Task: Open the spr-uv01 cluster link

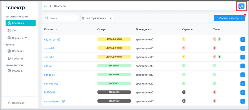Action: (49, 48)
